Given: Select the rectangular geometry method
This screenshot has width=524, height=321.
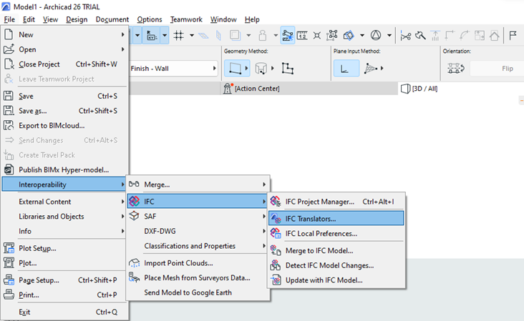Looking at the screenshot, I should pyautogui.click(x=237, y=69).
